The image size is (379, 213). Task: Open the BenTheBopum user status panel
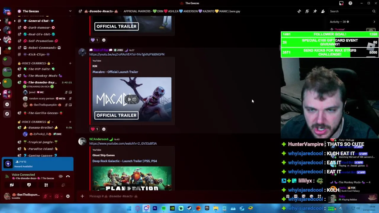(x=22, y=196)
